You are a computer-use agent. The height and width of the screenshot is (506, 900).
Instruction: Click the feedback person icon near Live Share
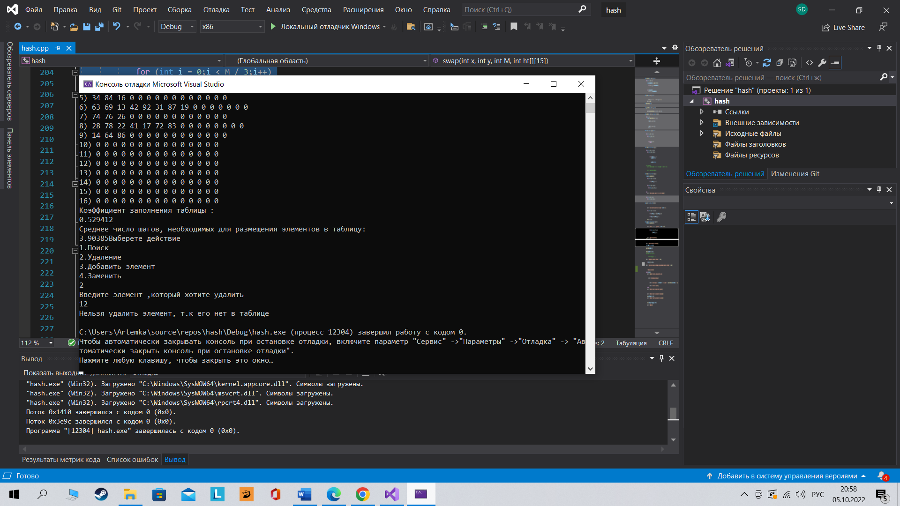pos(883,27)
